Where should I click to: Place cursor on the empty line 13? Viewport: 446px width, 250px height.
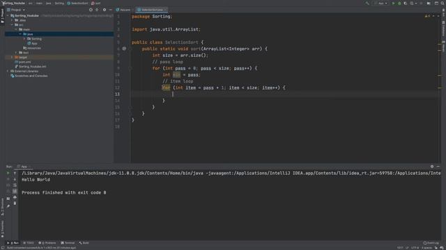284,94
